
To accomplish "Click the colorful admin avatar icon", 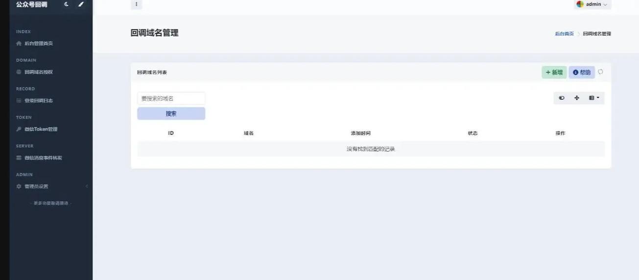I will (x=580, y=4).
